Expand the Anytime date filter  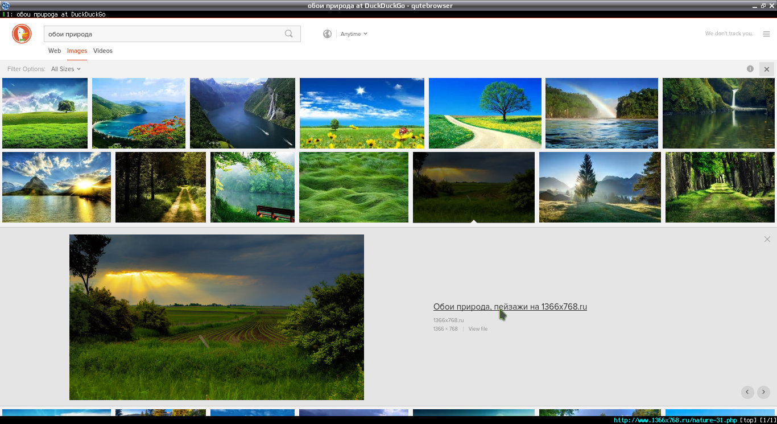(354, 34)
